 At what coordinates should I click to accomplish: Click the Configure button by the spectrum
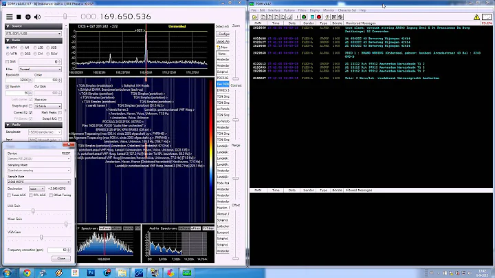pos(223,34)
